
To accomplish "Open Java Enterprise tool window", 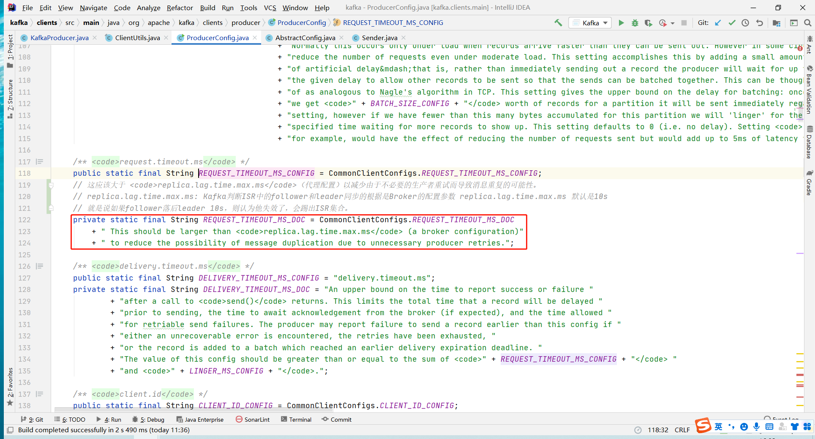I will point(200,420).
